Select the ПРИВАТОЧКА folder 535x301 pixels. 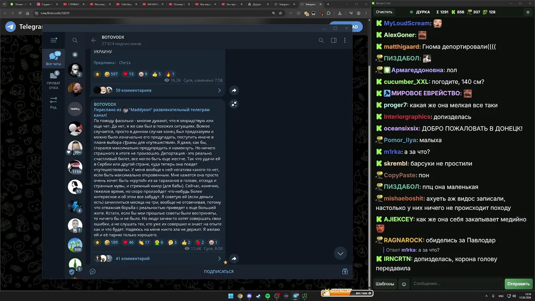point(53,80)
